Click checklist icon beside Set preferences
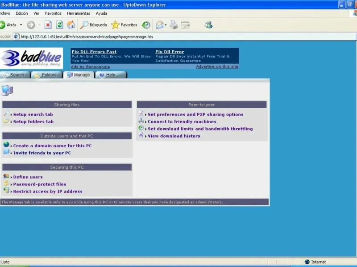357x267 pixels. pyautogui.click(x=141, y=113)
